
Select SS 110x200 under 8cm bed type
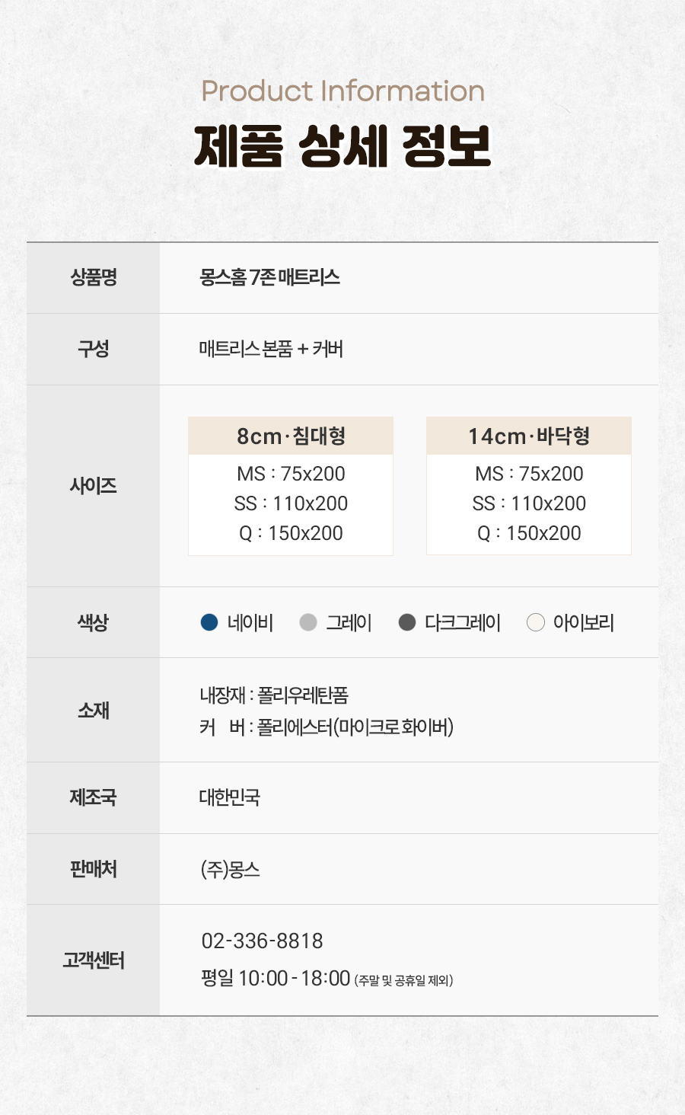click(x=291, y=503)
